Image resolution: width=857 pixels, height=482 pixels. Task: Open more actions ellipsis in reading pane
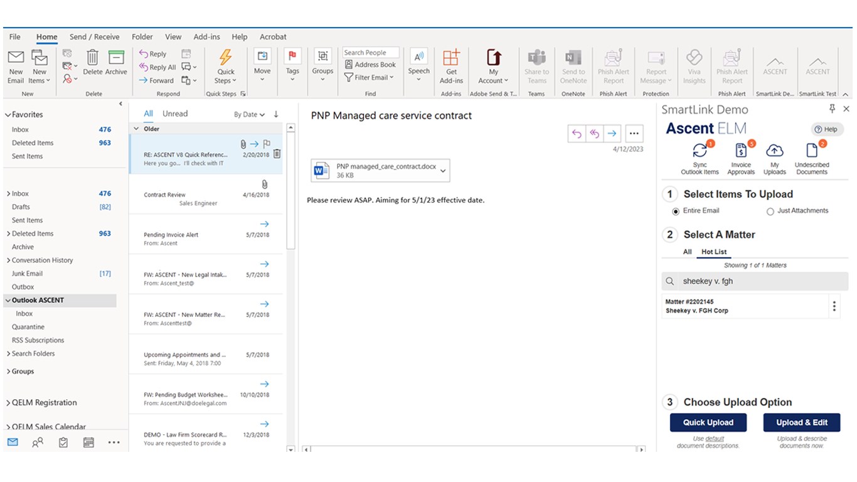pyautogui.click(x=634, y=133)
